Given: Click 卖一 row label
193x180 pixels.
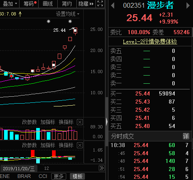Looking at the screenshot, I should 116,83.
